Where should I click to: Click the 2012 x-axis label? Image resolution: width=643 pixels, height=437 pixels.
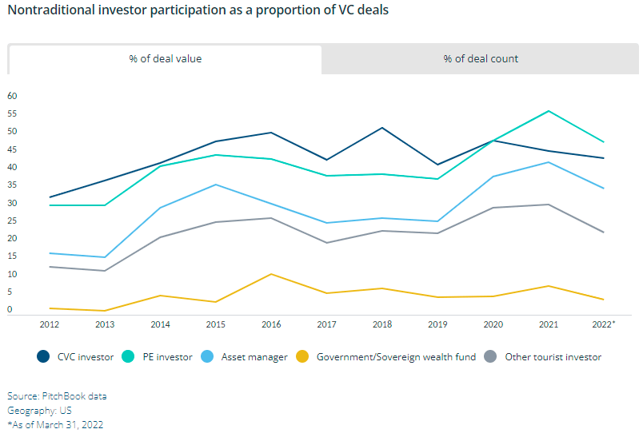click(50, 324)
